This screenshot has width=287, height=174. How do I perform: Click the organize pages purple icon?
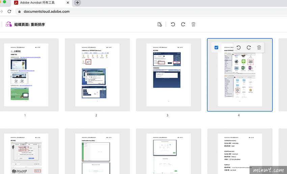coord(8,24)
